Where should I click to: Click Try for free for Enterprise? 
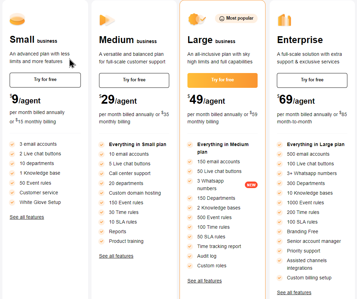coord(312,80)
